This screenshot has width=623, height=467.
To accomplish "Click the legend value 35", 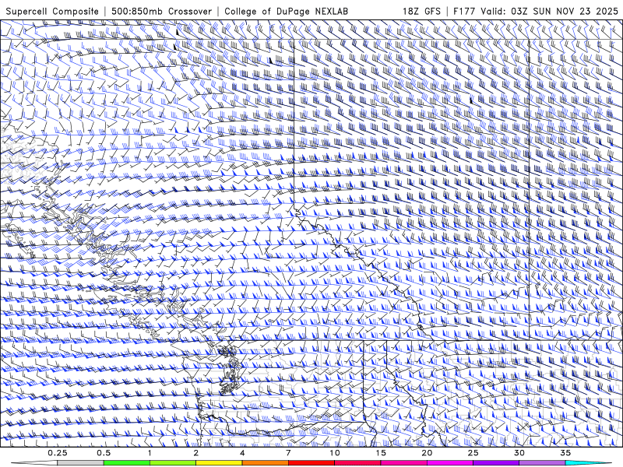I will click(565, 453).
